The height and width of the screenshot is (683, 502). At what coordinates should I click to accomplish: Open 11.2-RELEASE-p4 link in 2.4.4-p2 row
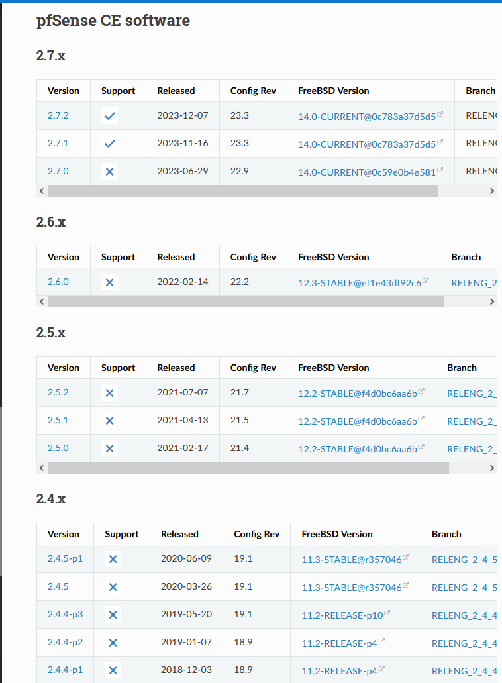(x=343, y=643)
